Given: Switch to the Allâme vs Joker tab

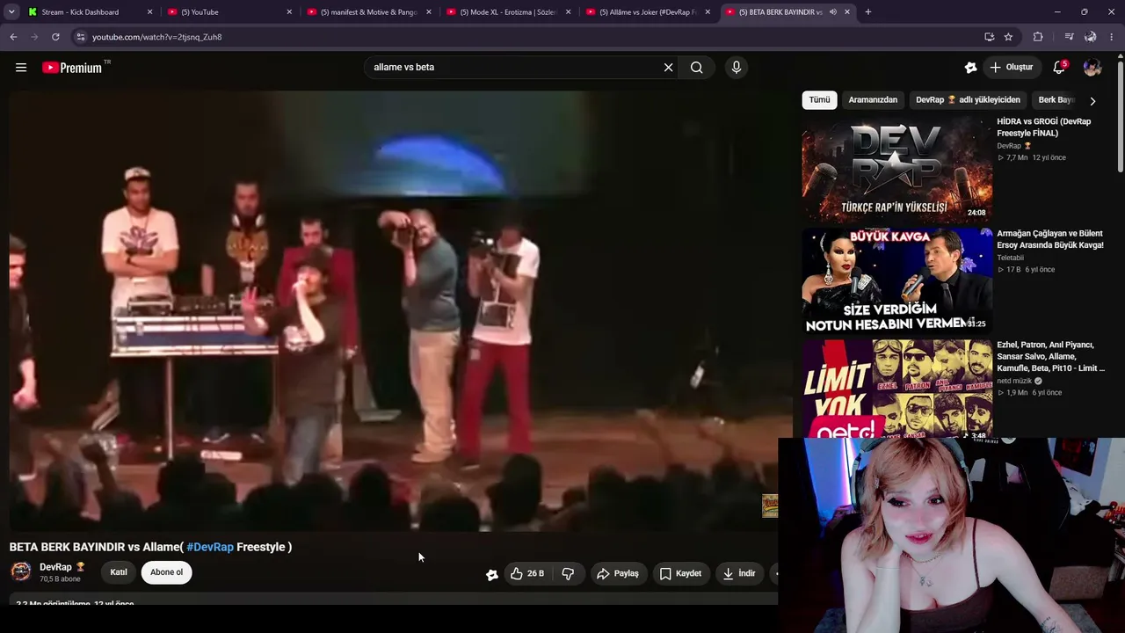Looking at the screenshot, I should pyautogui.click(x=649, y=12).
